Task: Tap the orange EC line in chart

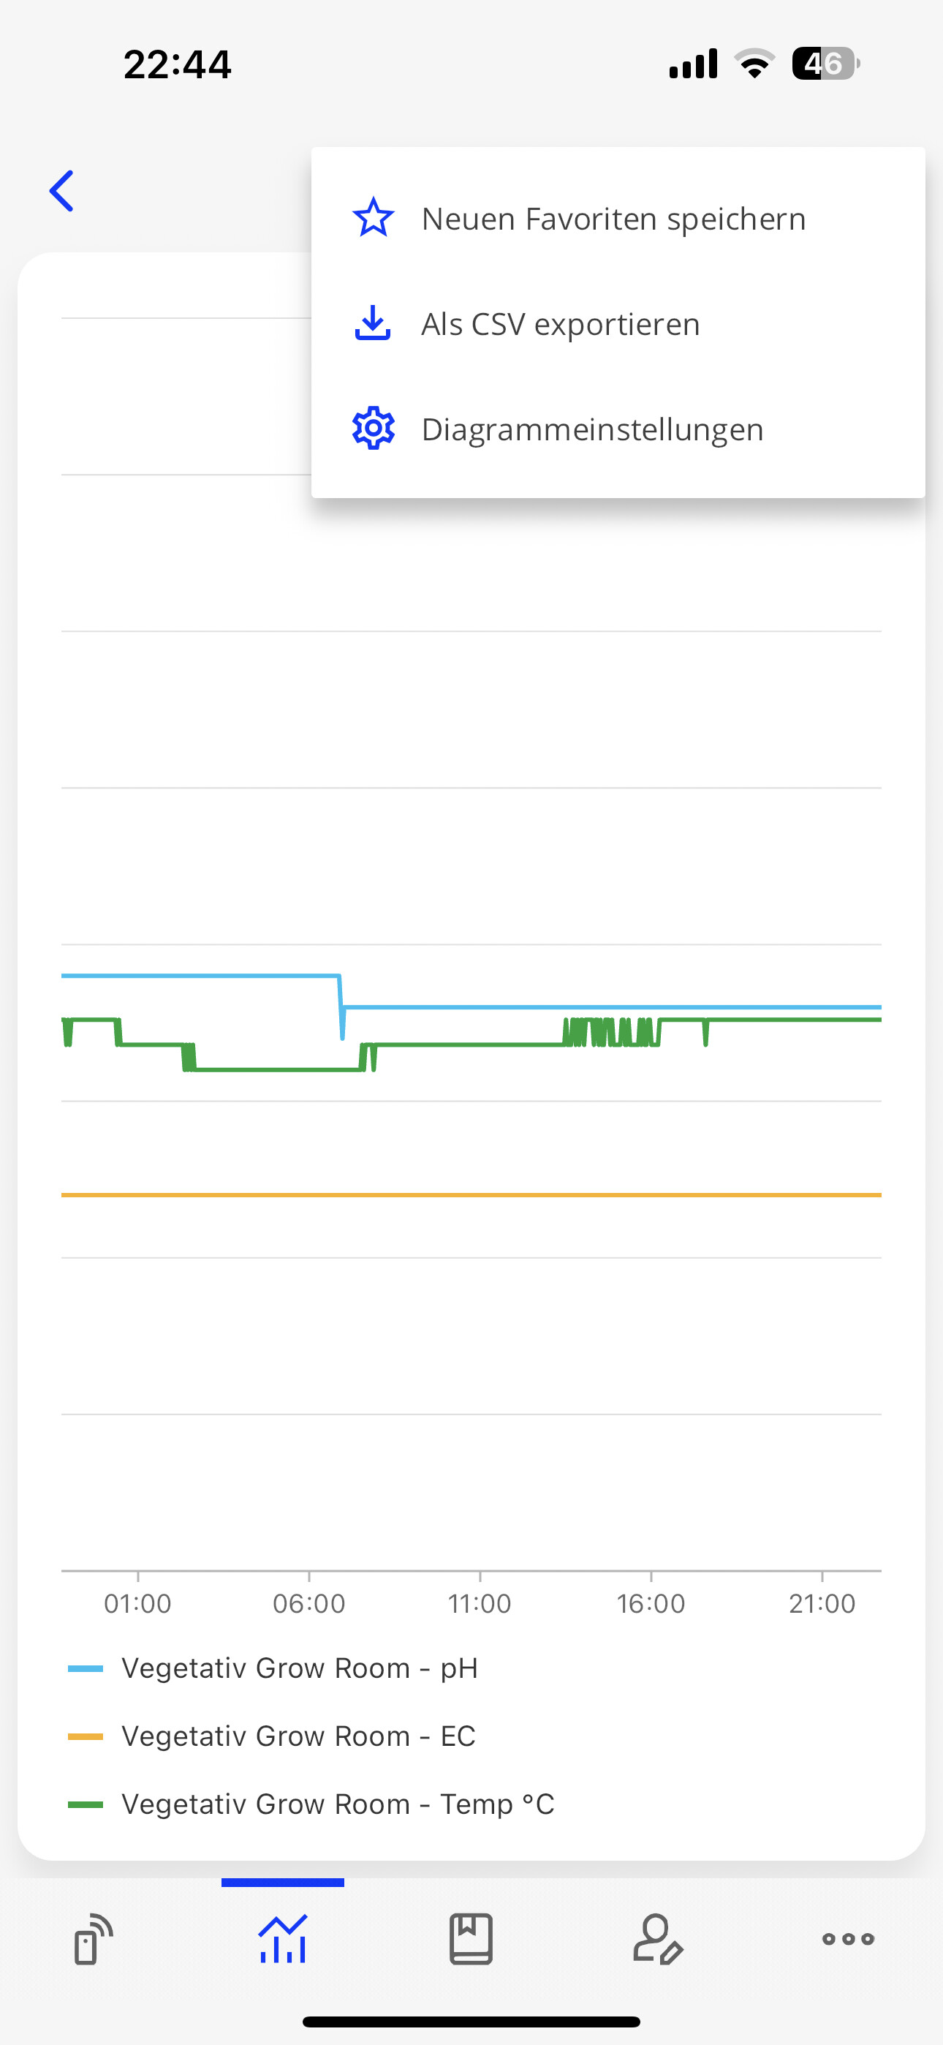Action: (x=471, y=1195)
